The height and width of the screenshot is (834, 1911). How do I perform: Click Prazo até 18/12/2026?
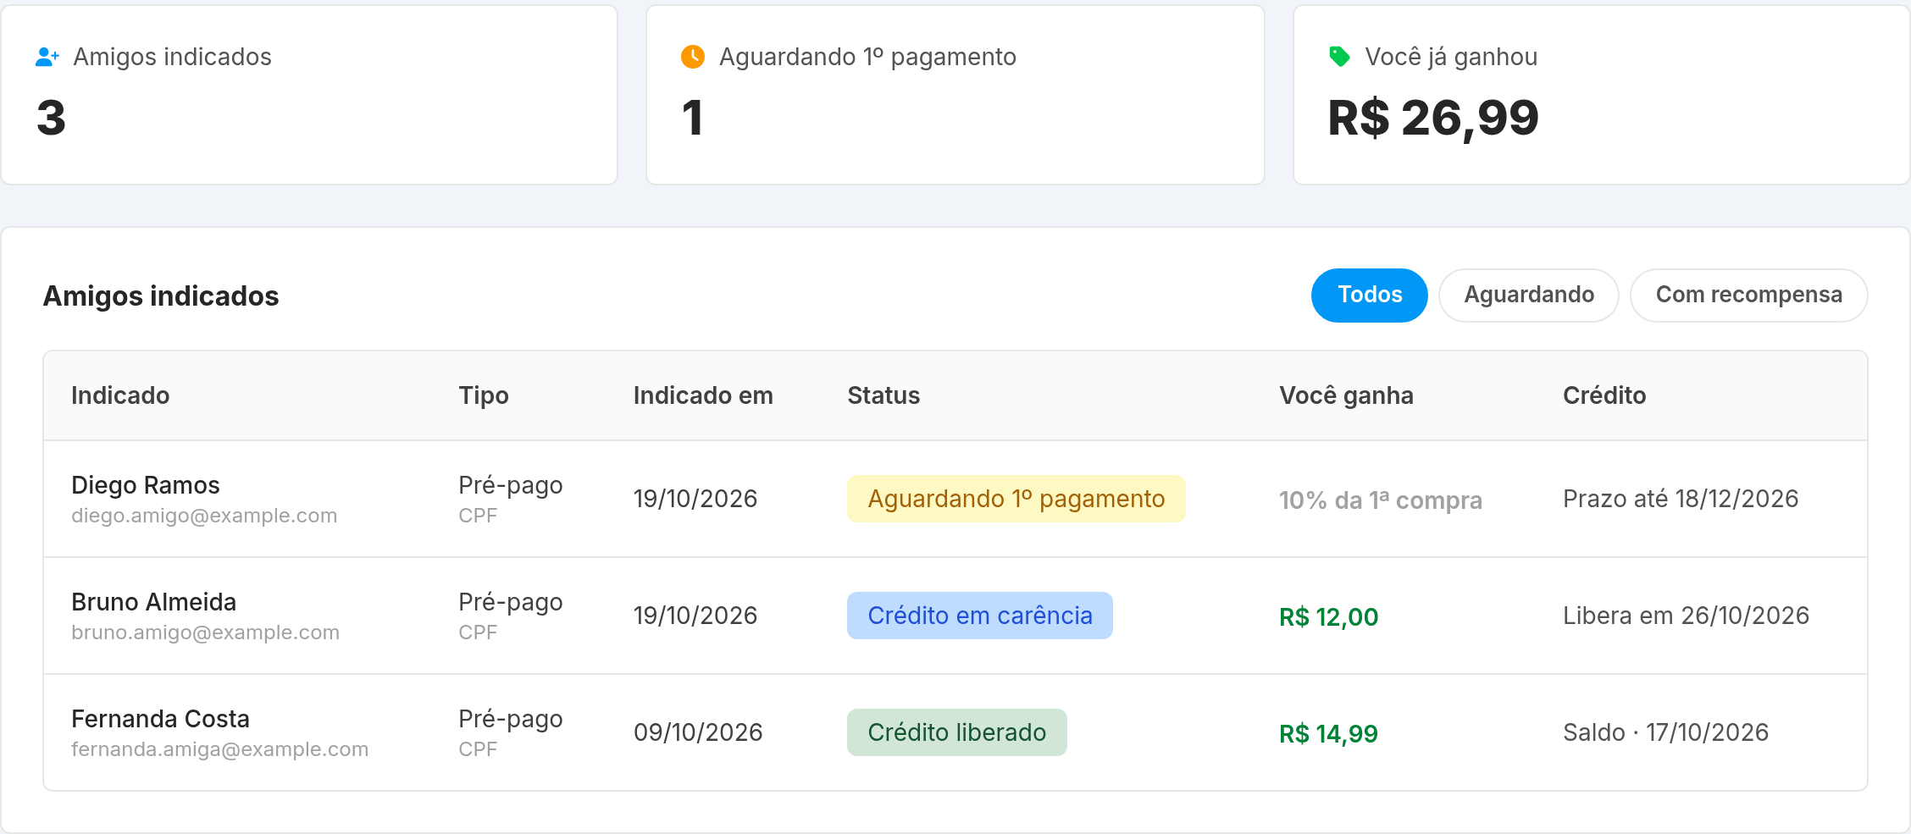pos(1681,499)
